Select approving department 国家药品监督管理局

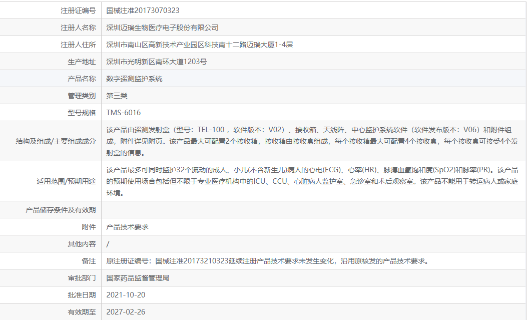pos(138,278)
